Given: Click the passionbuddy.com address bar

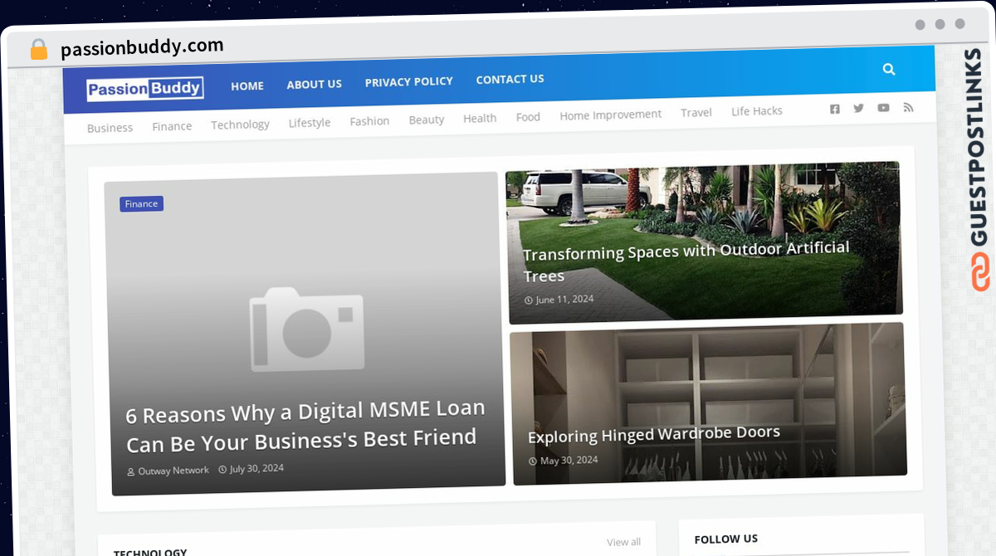Looking at the screenshot, I should point(142,47).
